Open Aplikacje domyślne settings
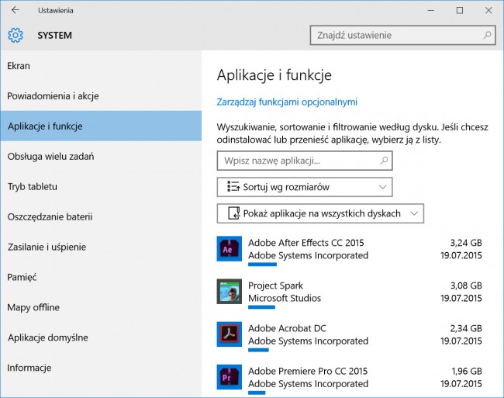Image resolution: width=504 pixels, height=398 pixels. click(101, 337)
